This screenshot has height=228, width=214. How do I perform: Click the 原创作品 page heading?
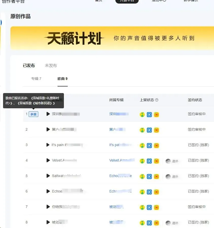tap(21, 16)
